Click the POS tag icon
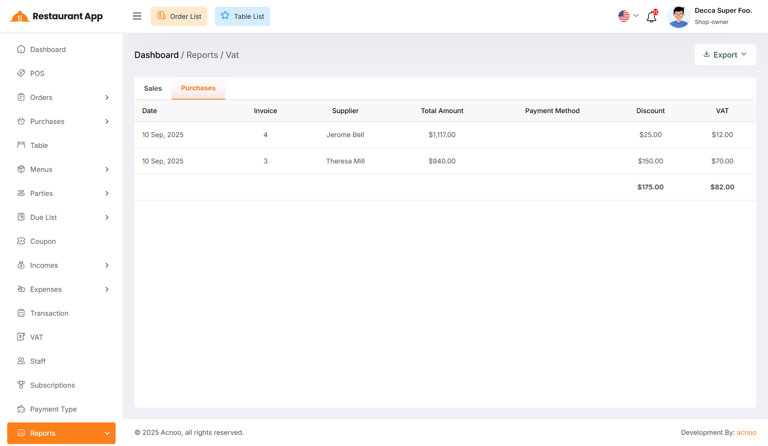The height and width of the screenshot is (446, 768). click(x=21, y=73)
